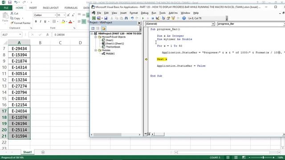Add a new sheet with the plus icon
Viewport: 285px width, 160px height.
[x=43, y=152]
